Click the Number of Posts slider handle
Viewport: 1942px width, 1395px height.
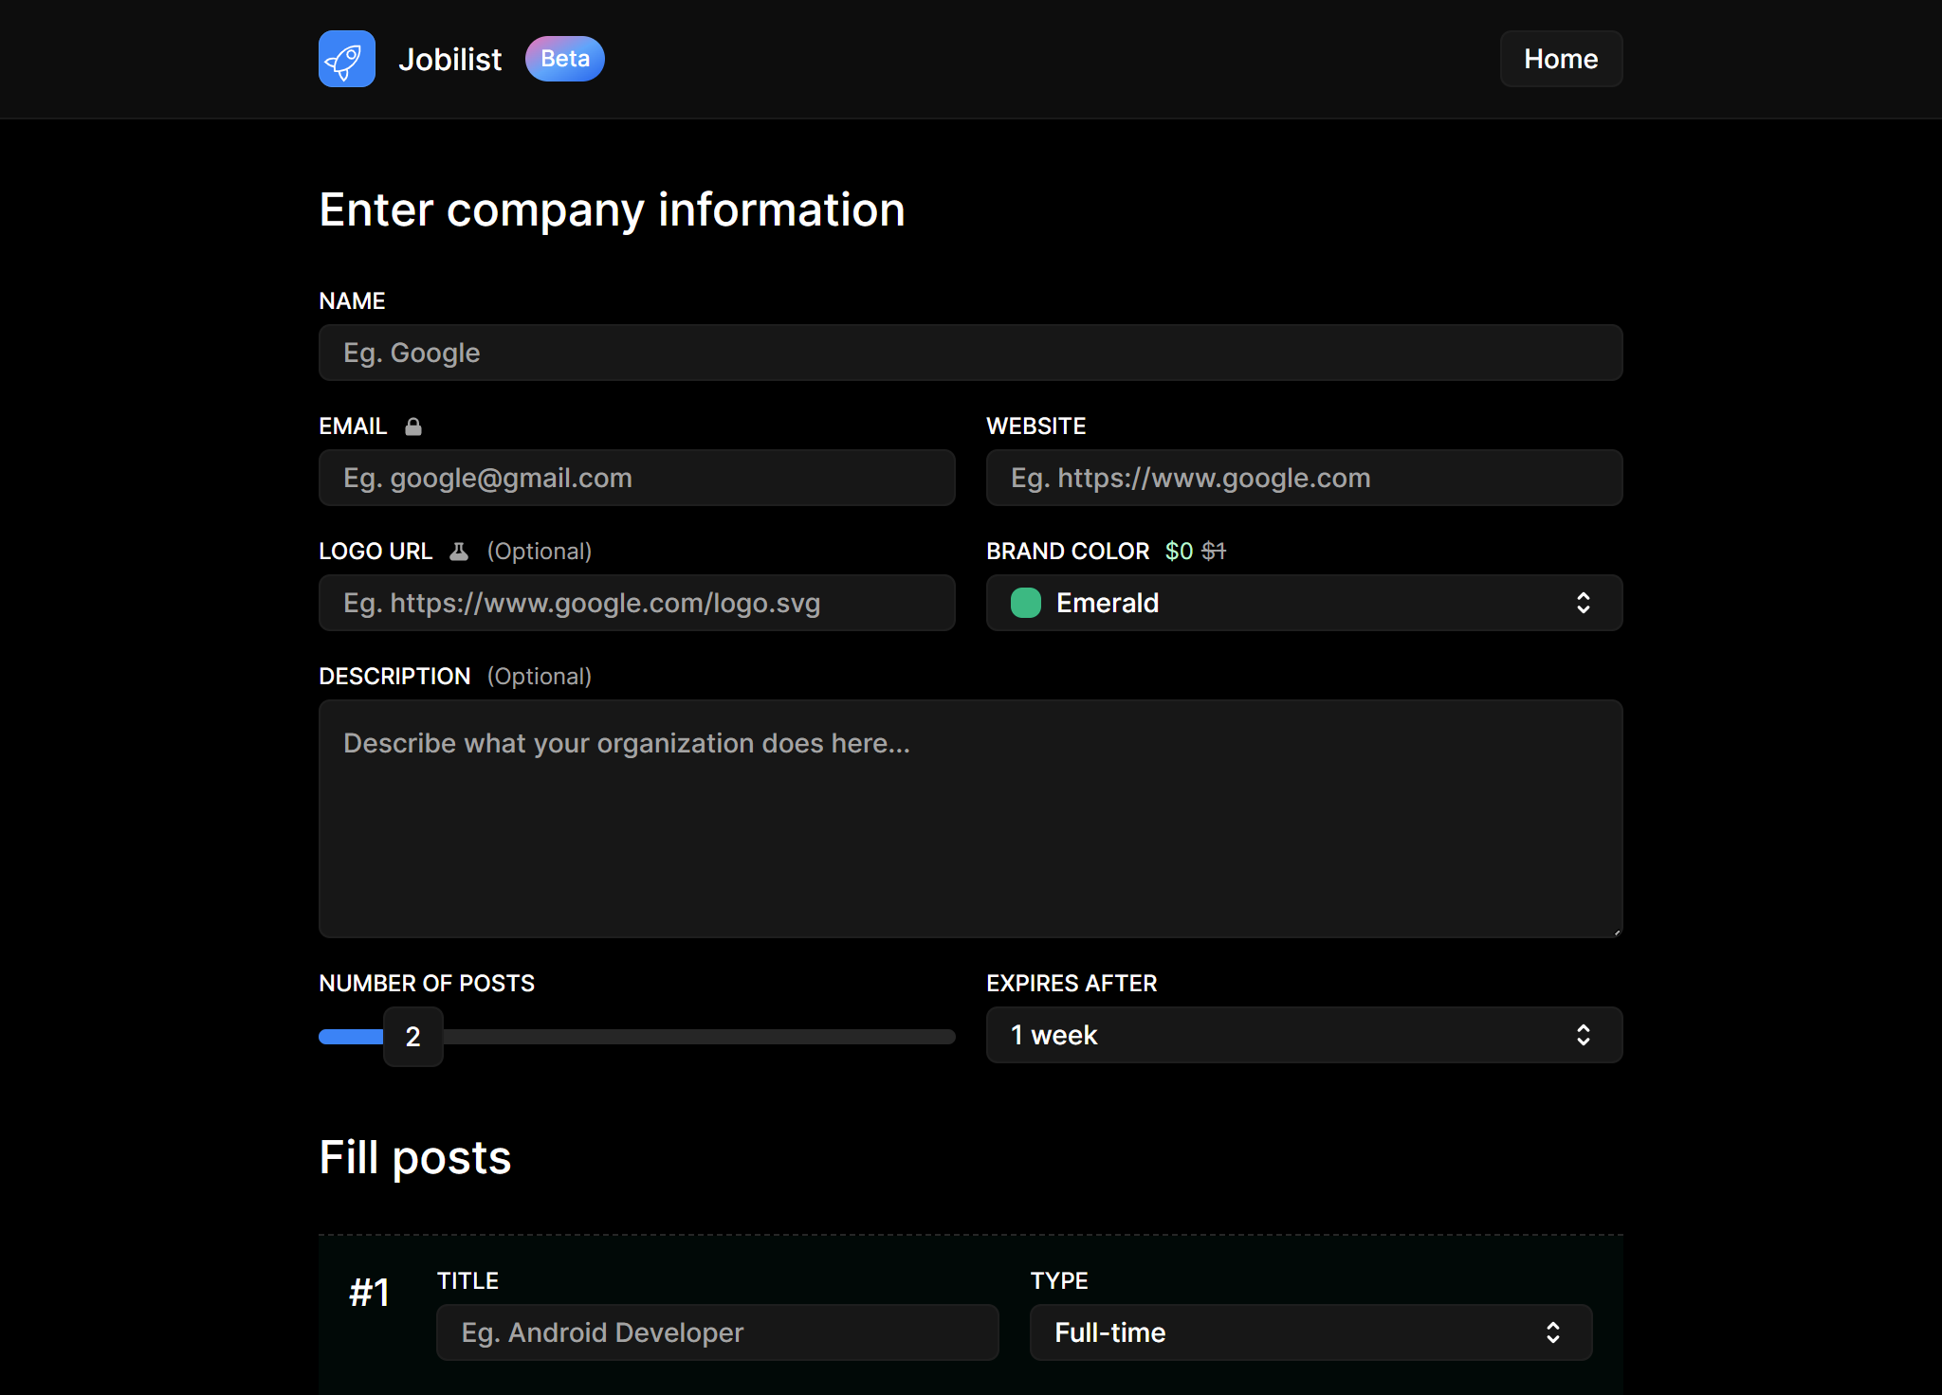click(x=412, y=1037)
